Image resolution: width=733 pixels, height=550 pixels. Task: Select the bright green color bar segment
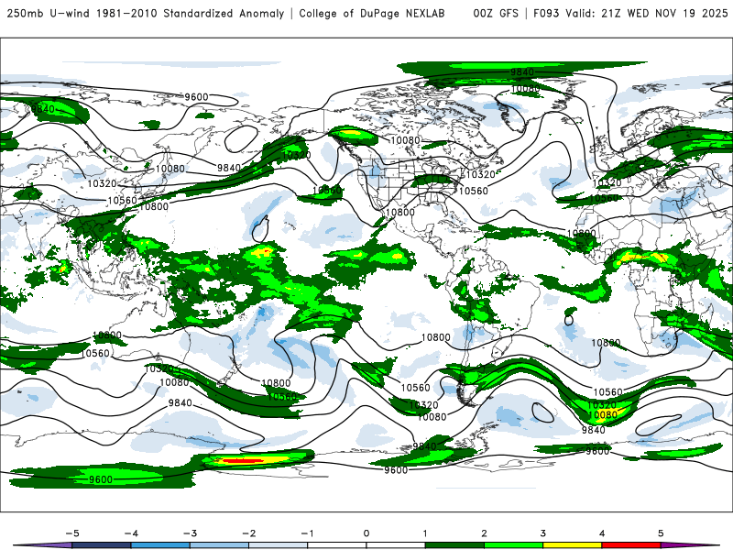point(513,545)
